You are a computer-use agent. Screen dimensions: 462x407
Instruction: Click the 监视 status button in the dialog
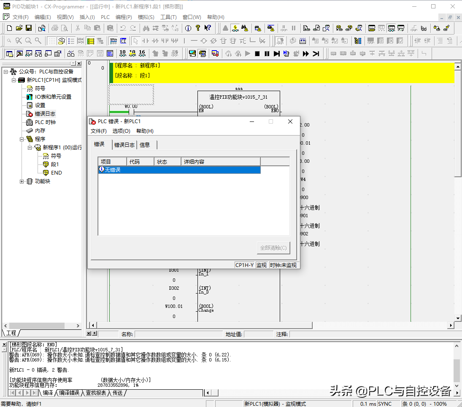tap(261, 265)
